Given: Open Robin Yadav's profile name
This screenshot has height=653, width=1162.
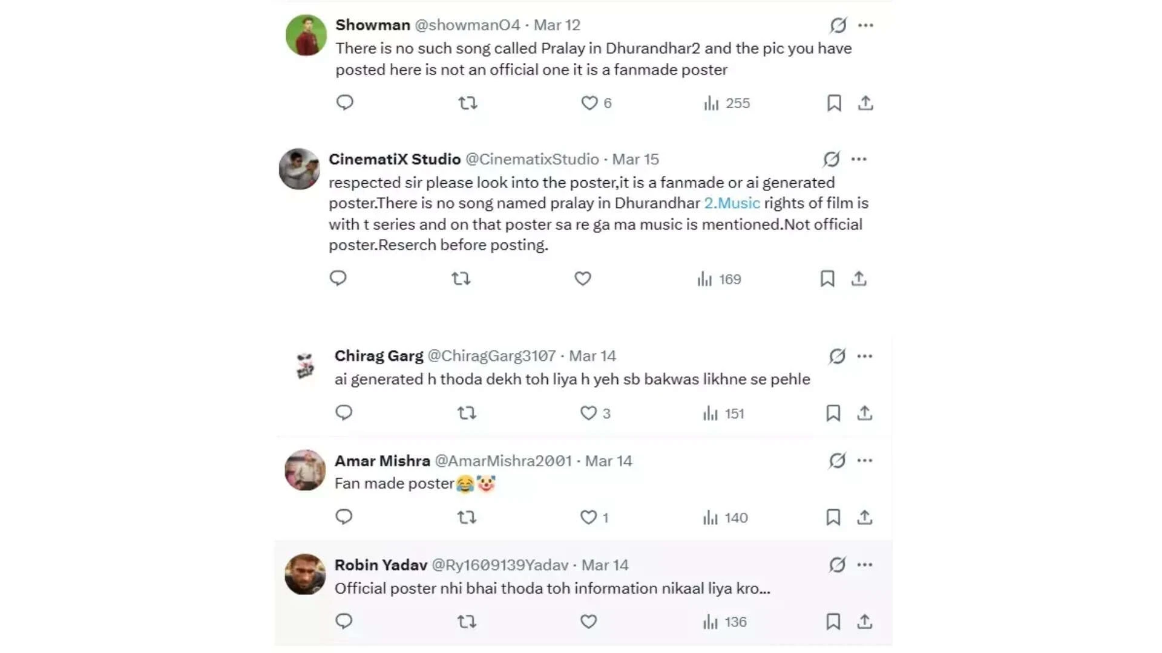Looking at the screenshot, I should pyautogui.click(x=381, y=565).
